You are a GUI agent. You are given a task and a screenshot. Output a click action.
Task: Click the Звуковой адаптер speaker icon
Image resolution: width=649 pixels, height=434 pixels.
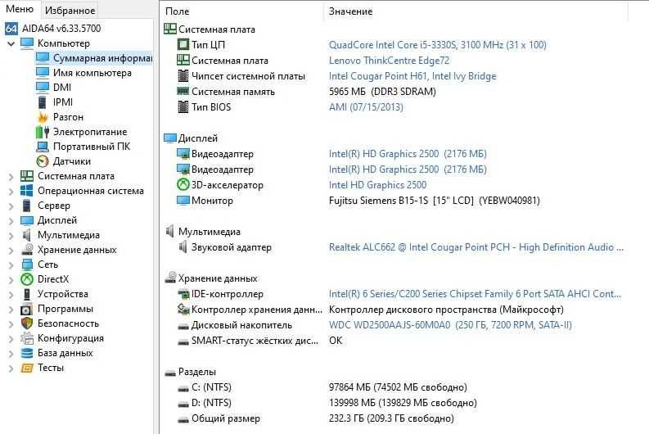(183, 247)
